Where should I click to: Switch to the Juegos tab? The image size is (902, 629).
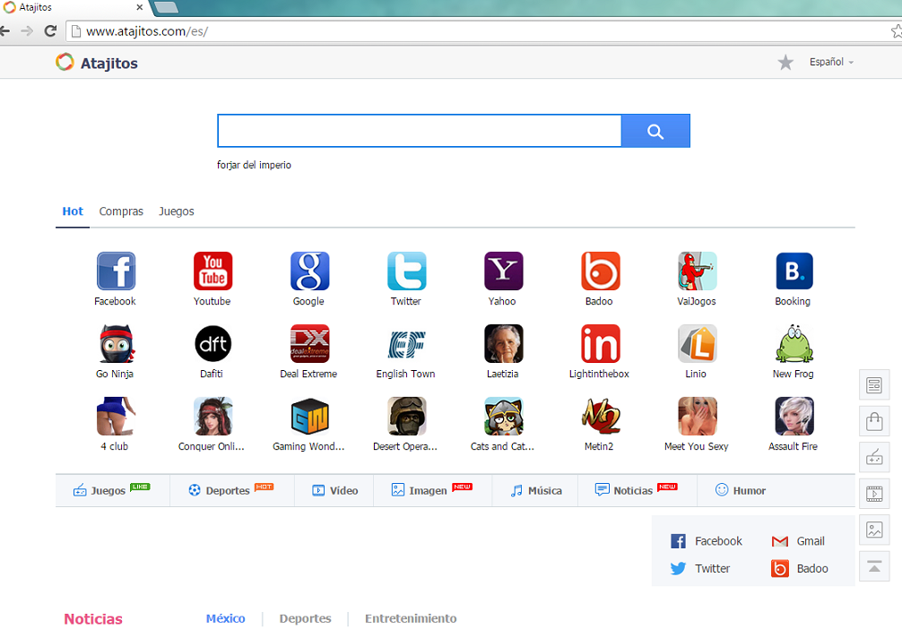click(176, 211)
